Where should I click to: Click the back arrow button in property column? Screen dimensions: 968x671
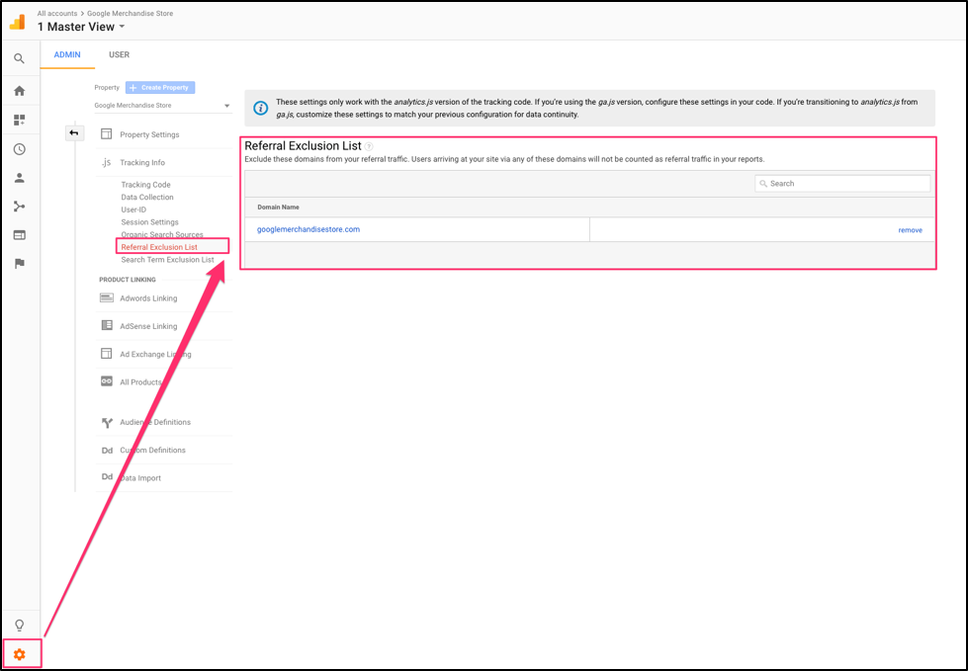pos(74,133)
